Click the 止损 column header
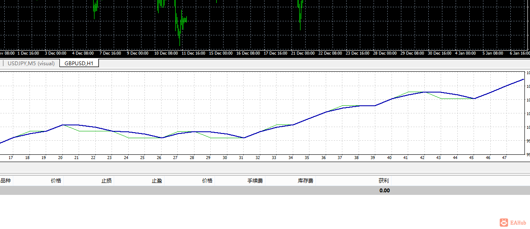530x229 pixels. 106,181
